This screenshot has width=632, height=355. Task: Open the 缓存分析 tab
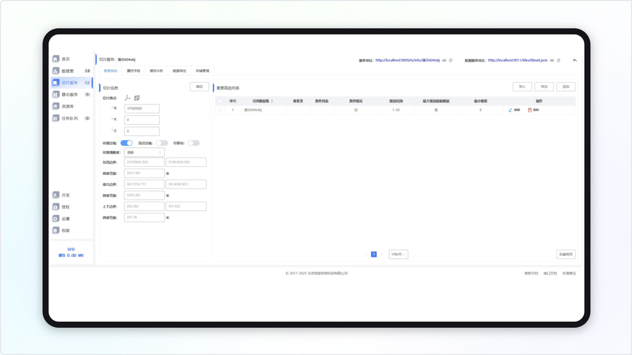coord(156,71)
